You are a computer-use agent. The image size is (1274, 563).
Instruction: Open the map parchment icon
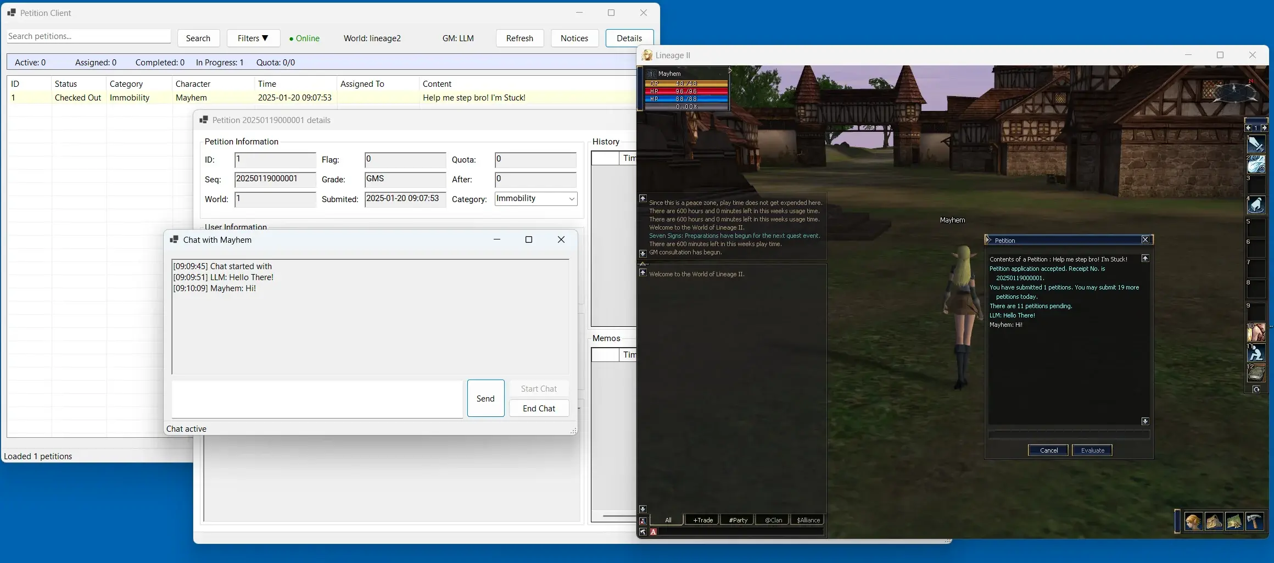click(1234, 521)
